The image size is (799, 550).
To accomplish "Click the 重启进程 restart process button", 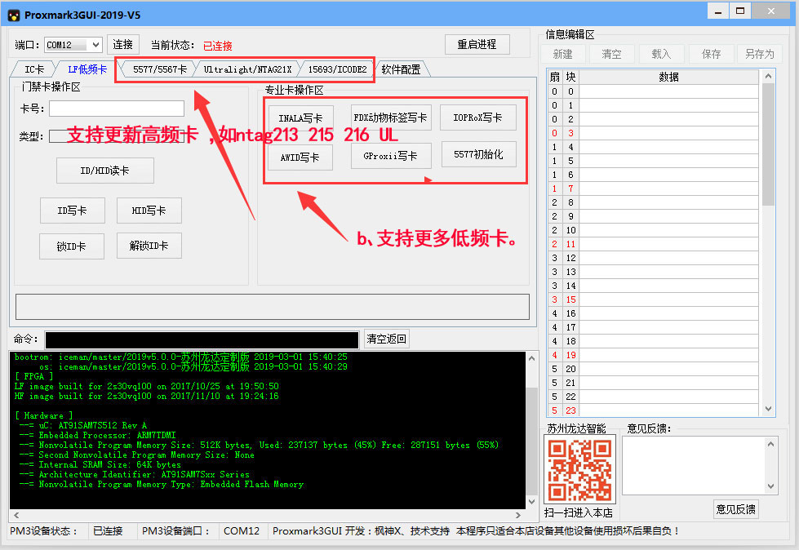I will point(477,45).
